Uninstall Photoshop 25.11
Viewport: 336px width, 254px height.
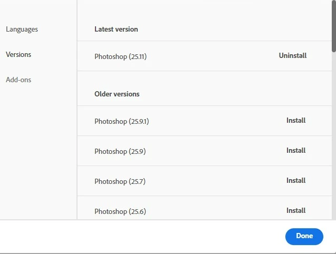tap(292, 56)
